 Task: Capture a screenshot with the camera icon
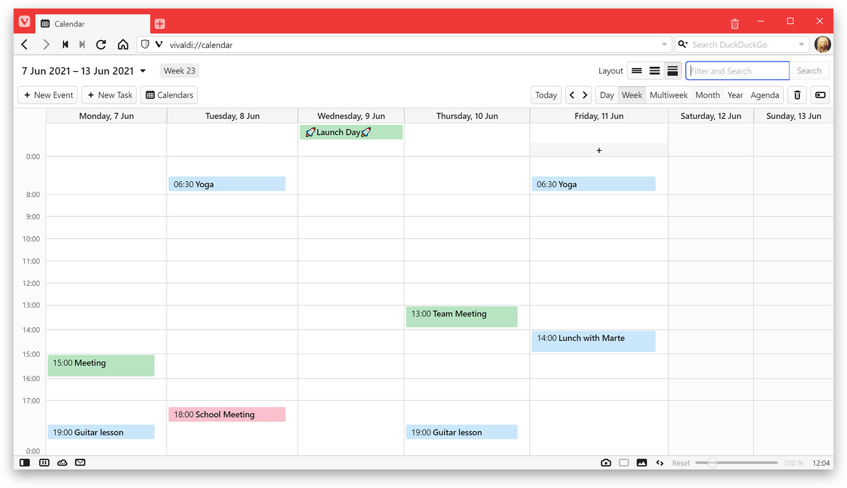point(606,462)
